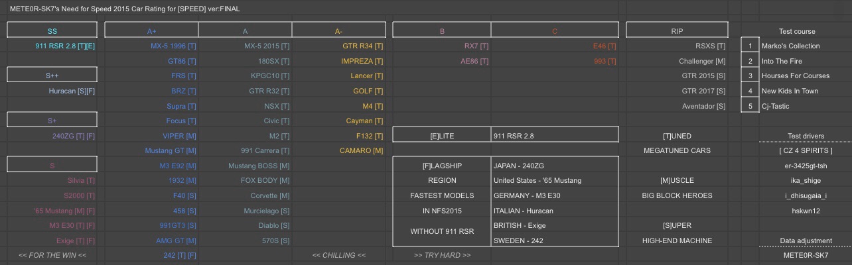
Task: Select the 'SWEDEN - 242' cell
Action: click(555, 240)
